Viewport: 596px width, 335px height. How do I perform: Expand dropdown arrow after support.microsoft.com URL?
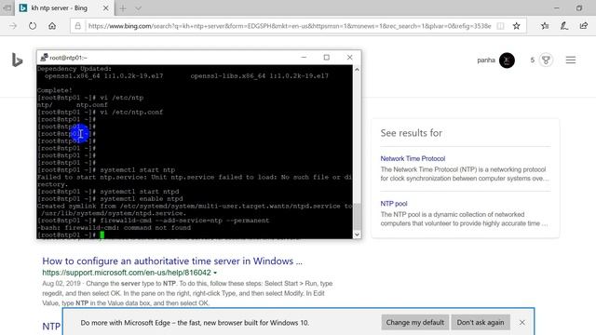pyautogui.click(x=215, y=273)
